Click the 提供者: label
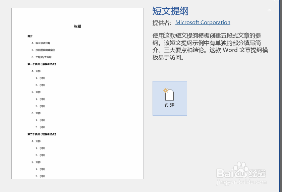The width and height of the screenshot is (282, 192). coord(162,23)
